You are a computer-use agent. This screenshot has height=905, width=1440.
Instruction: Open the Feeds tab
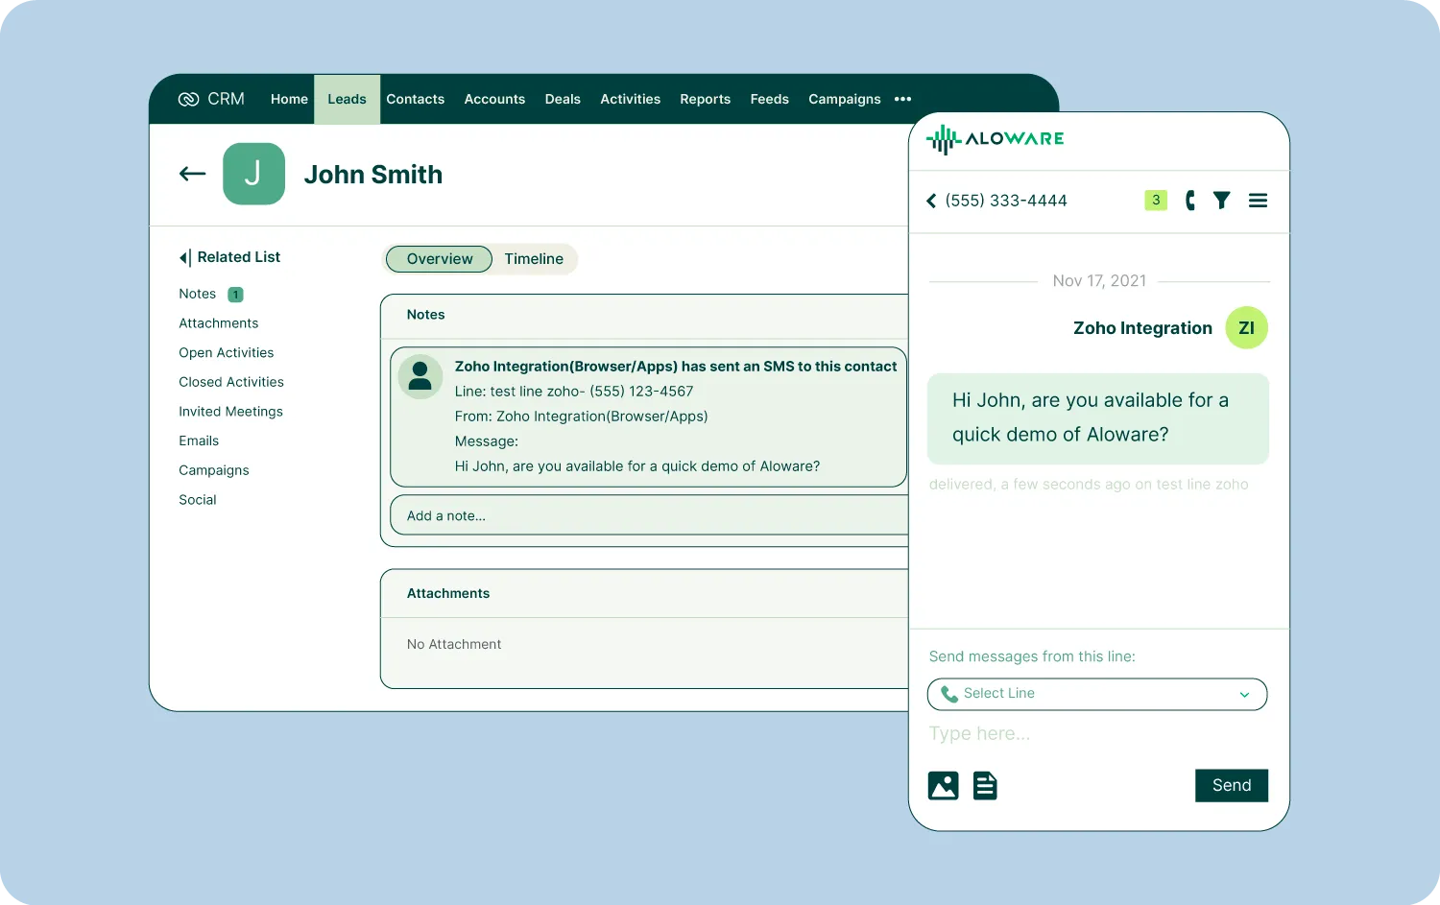click(769, 99)
